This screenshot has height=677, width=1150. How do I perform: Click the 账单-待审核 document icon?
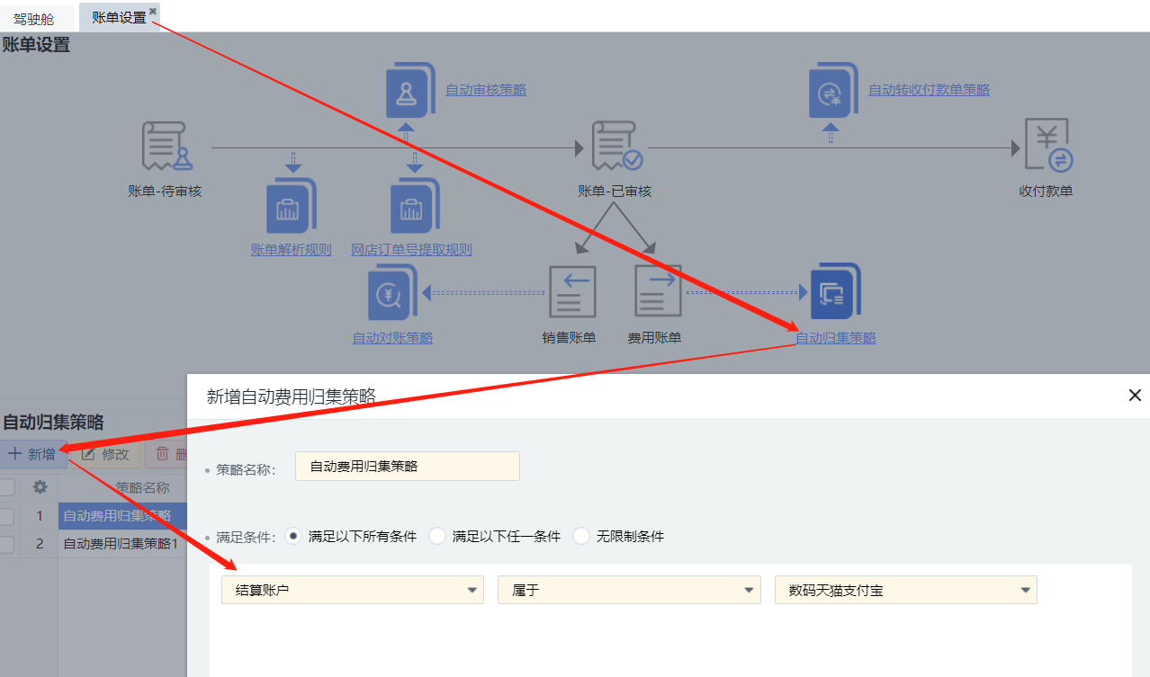[166, 147]
